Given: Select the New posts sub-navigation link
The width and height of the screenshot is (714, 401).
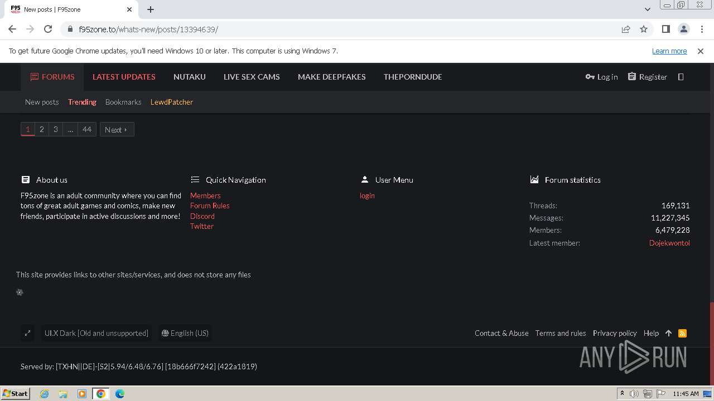Looking at the screenshot, I should [42, 102].
